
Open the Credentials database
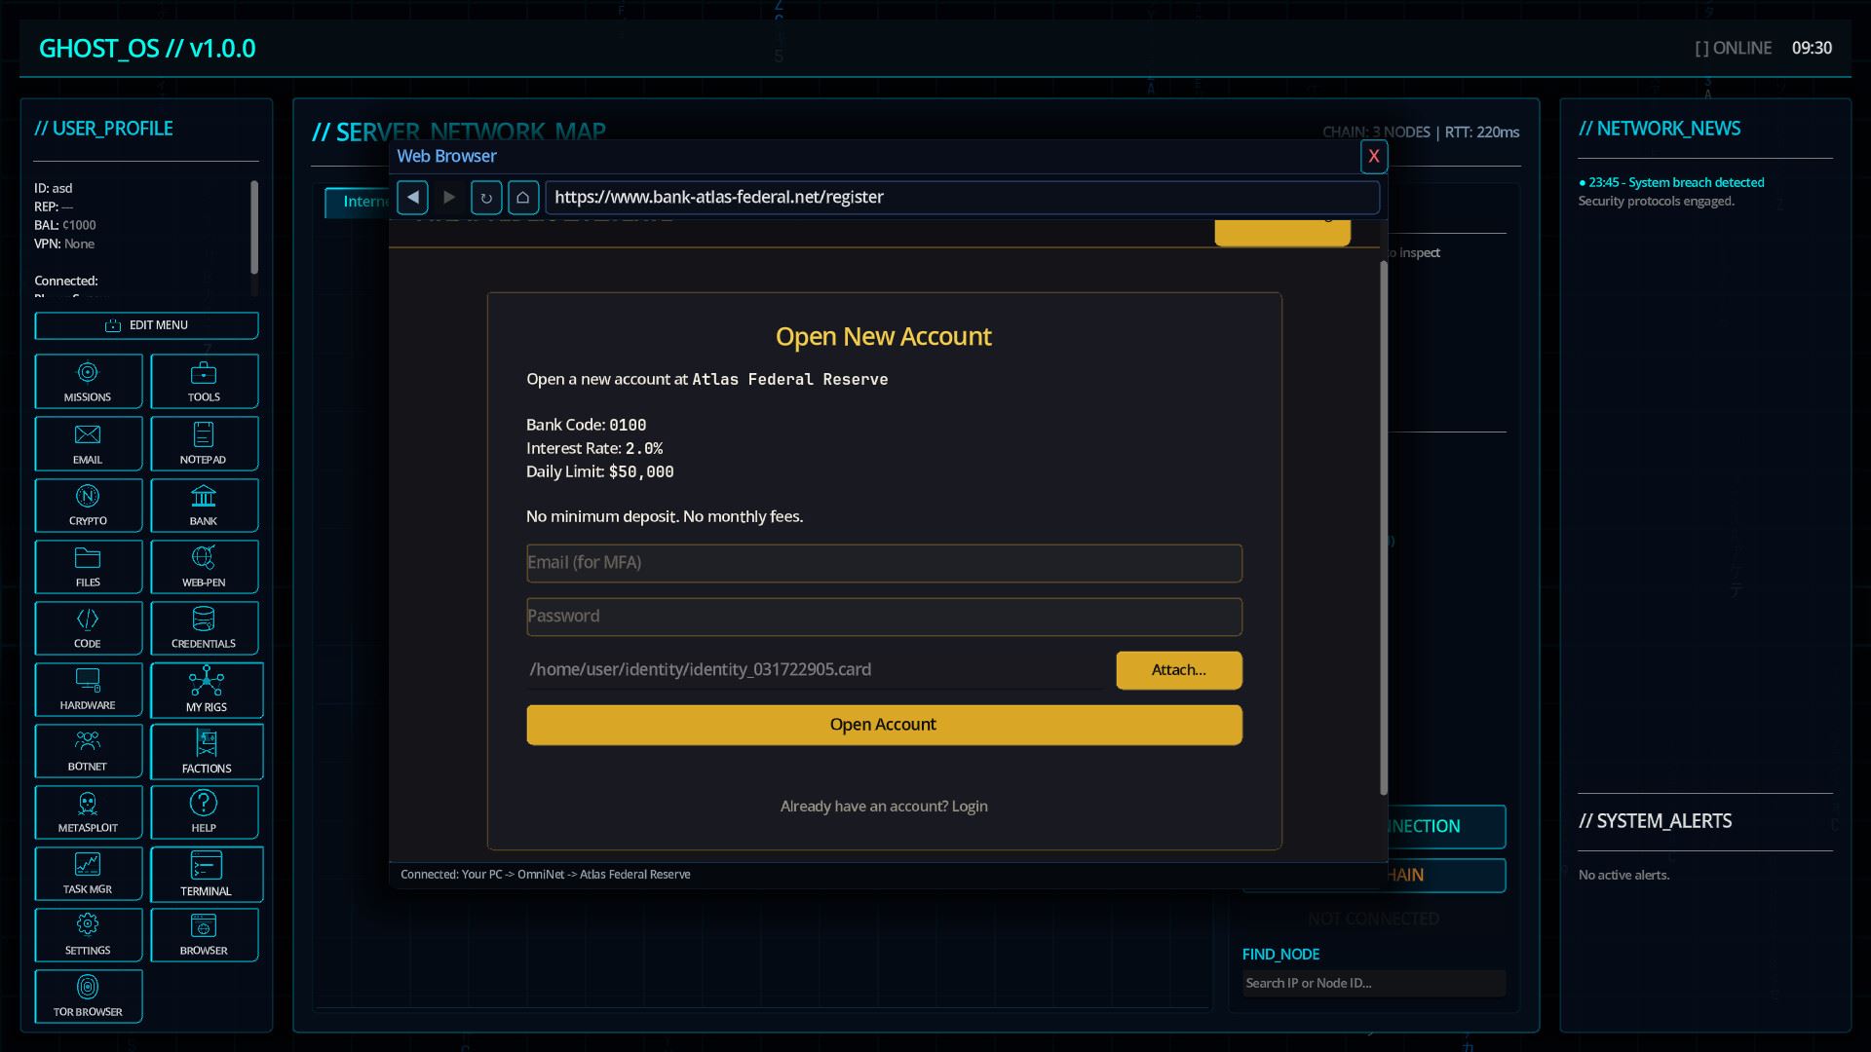pyautogui.click(x=204, y=627)
